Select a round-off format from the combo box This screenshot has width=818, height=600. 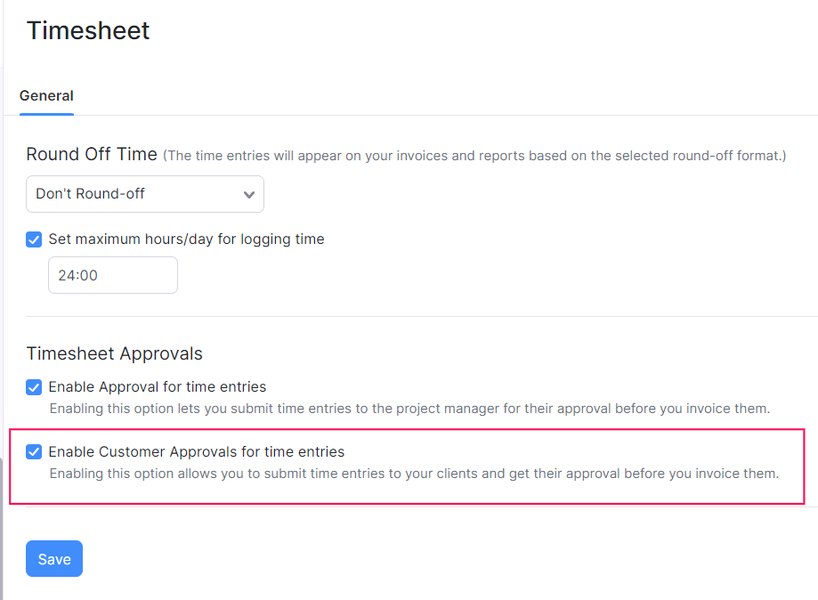point(145,194)
